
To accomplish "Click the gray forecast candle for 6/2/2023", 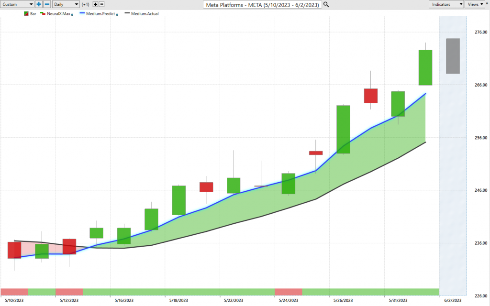I will (x=453, y=56).
